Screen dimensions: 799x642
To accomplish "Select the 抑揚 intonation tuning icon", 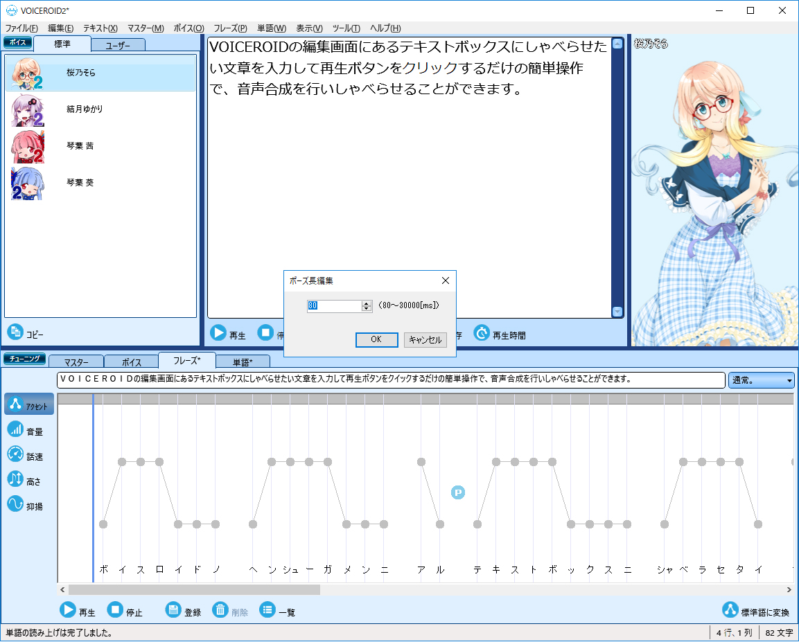I will [15, 503].
